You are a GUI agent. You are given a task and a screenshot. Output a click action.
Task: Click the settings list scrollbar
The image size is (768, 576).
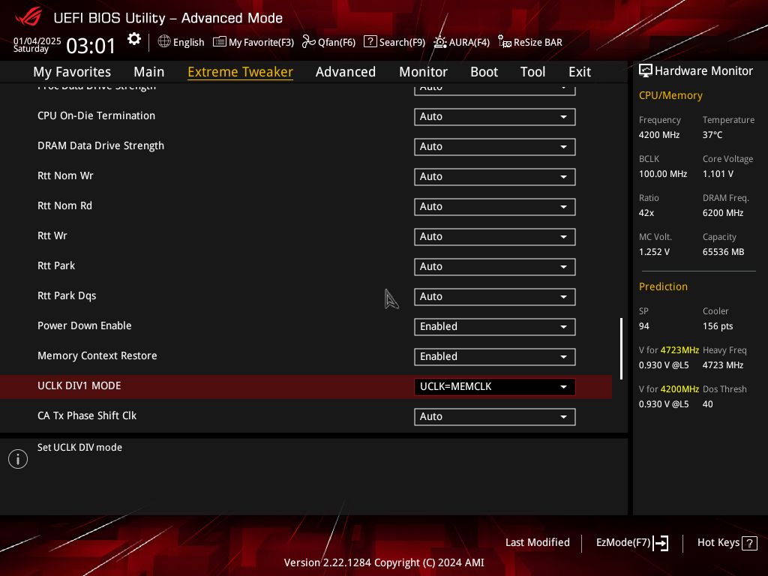coord(622,349)
